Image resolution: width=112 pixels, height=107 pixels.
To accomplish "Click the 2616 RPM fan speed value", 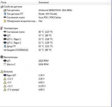I will pos(43,61).
